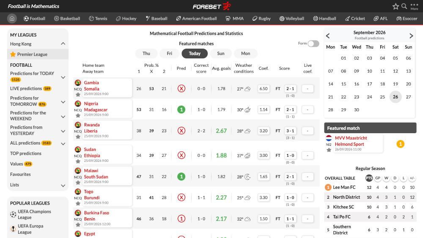Viewport: 423px width, 238px height.
Task: Go to the home page icon
Action: tap(12, 19)
